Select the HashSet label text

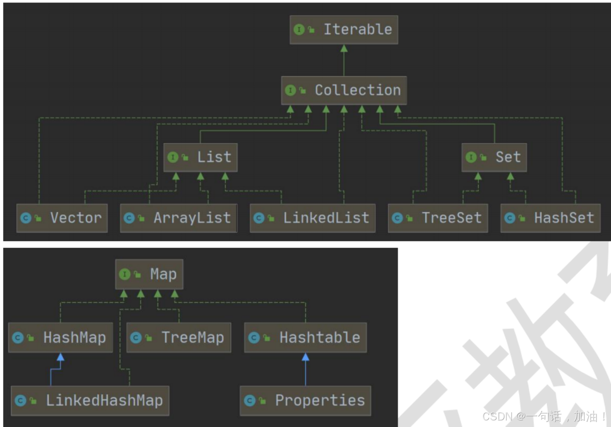[x=564, y=218]
